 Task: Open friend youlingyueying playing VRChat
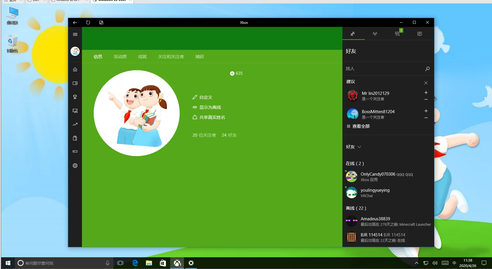388,193
